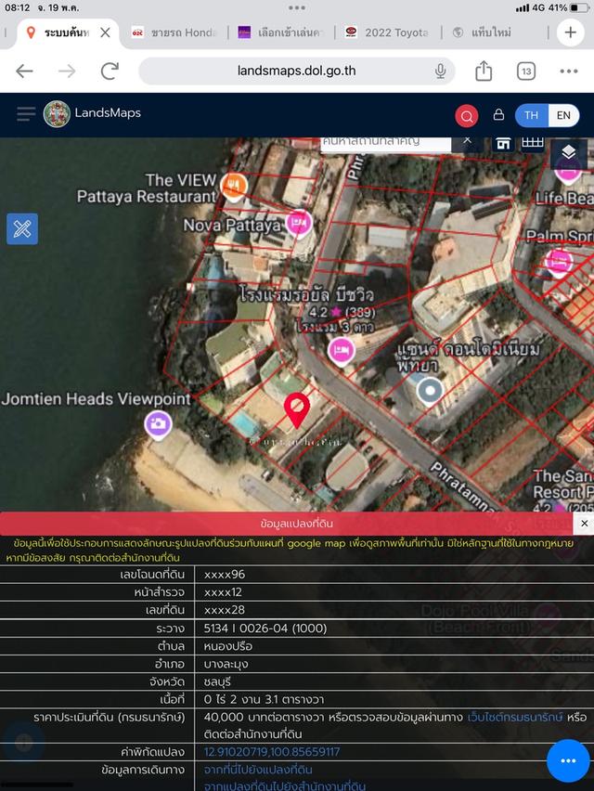This screenshot has width=594, height=791.
Task: Click map sheet 5134 I 0026-04 (1000)
Action: pos(265,628)
